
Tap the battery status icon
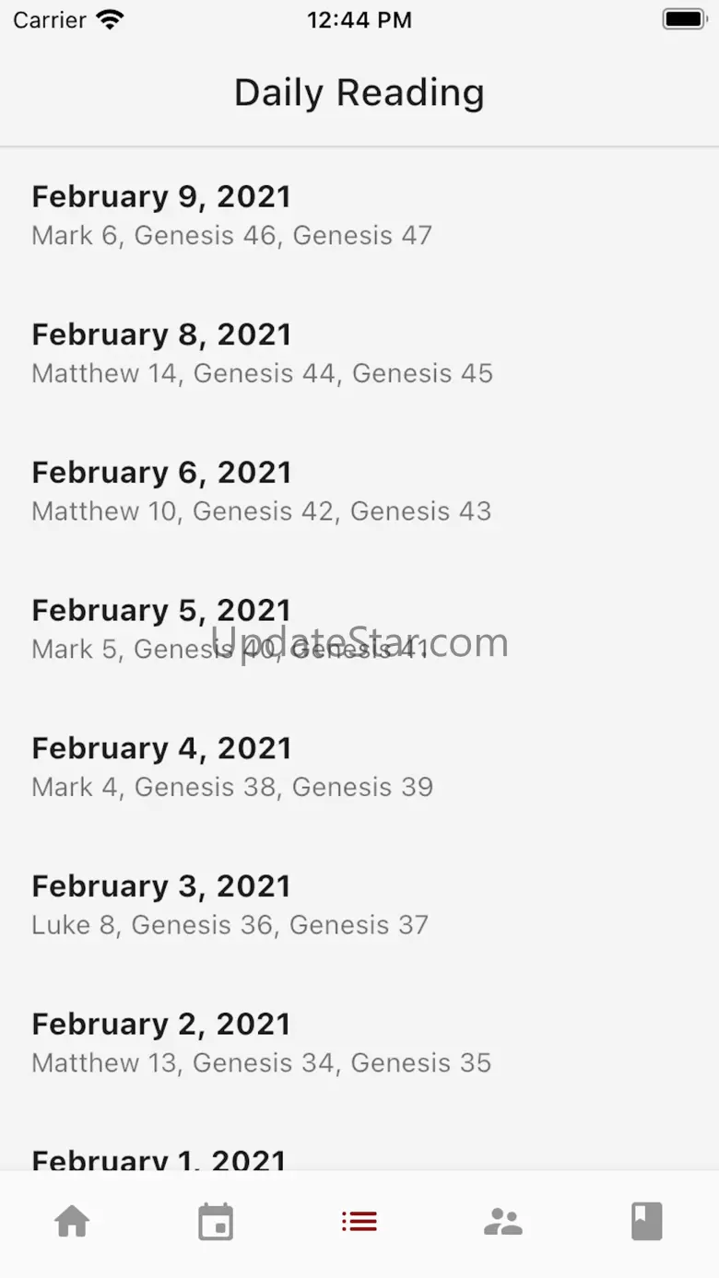point(683,19)
